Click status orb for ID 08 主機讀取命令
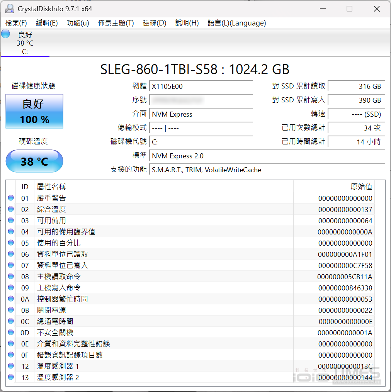 coord(11,276)
